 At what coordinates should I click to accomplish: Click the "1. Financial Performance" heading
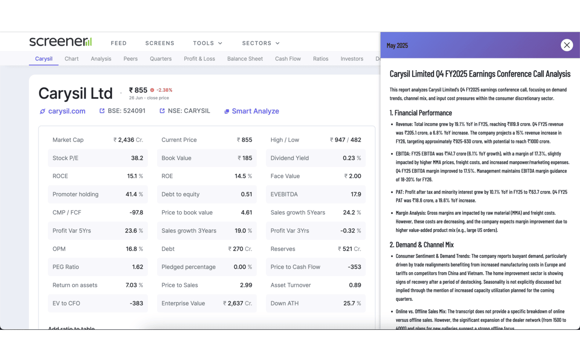[x=421, y=113]
